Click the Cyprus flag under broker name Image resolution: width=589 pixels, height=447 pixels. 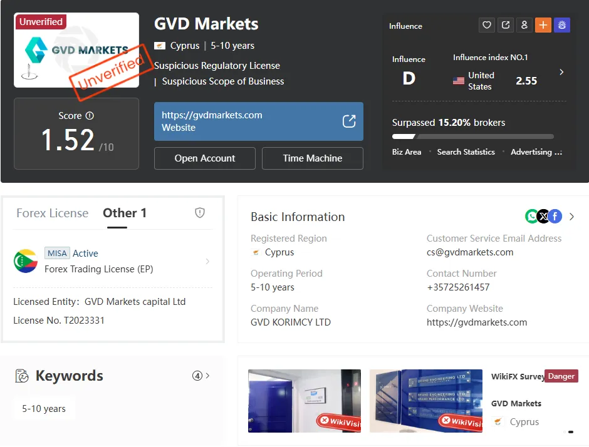pyautogui.click(x=160, y=46)
